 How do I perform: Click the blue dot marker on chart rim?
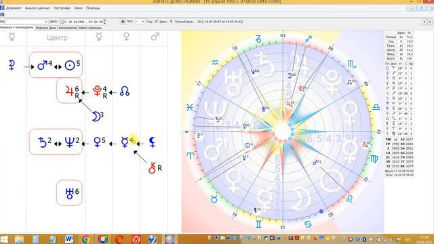321,211
